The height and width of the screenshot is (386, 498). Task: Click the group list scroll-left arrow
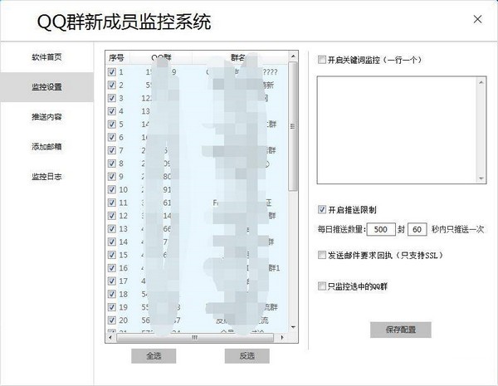click(110, 337)
